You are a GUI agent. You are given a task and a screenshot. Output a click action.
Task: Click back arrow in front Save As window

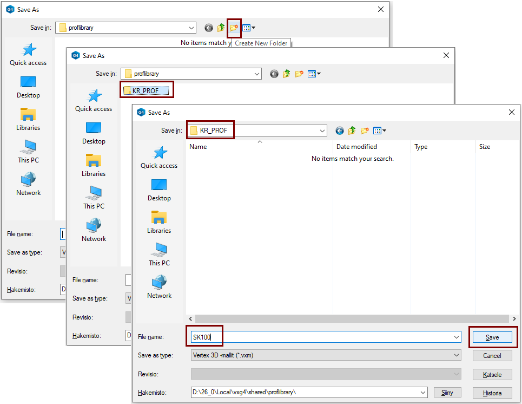click(340, 131)
